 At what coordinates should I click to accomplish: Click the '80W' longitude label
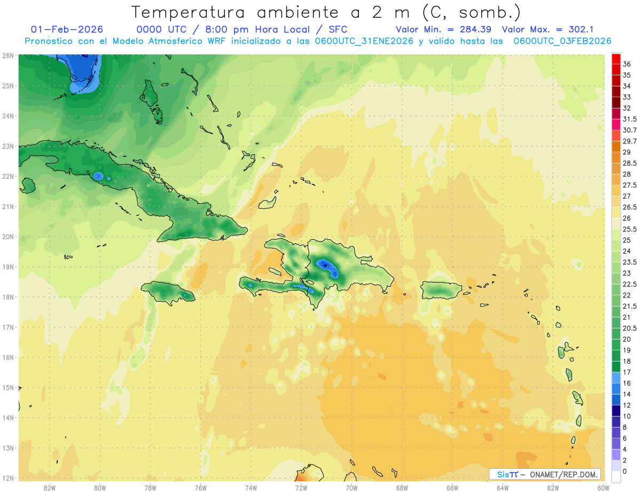[100, 488]
